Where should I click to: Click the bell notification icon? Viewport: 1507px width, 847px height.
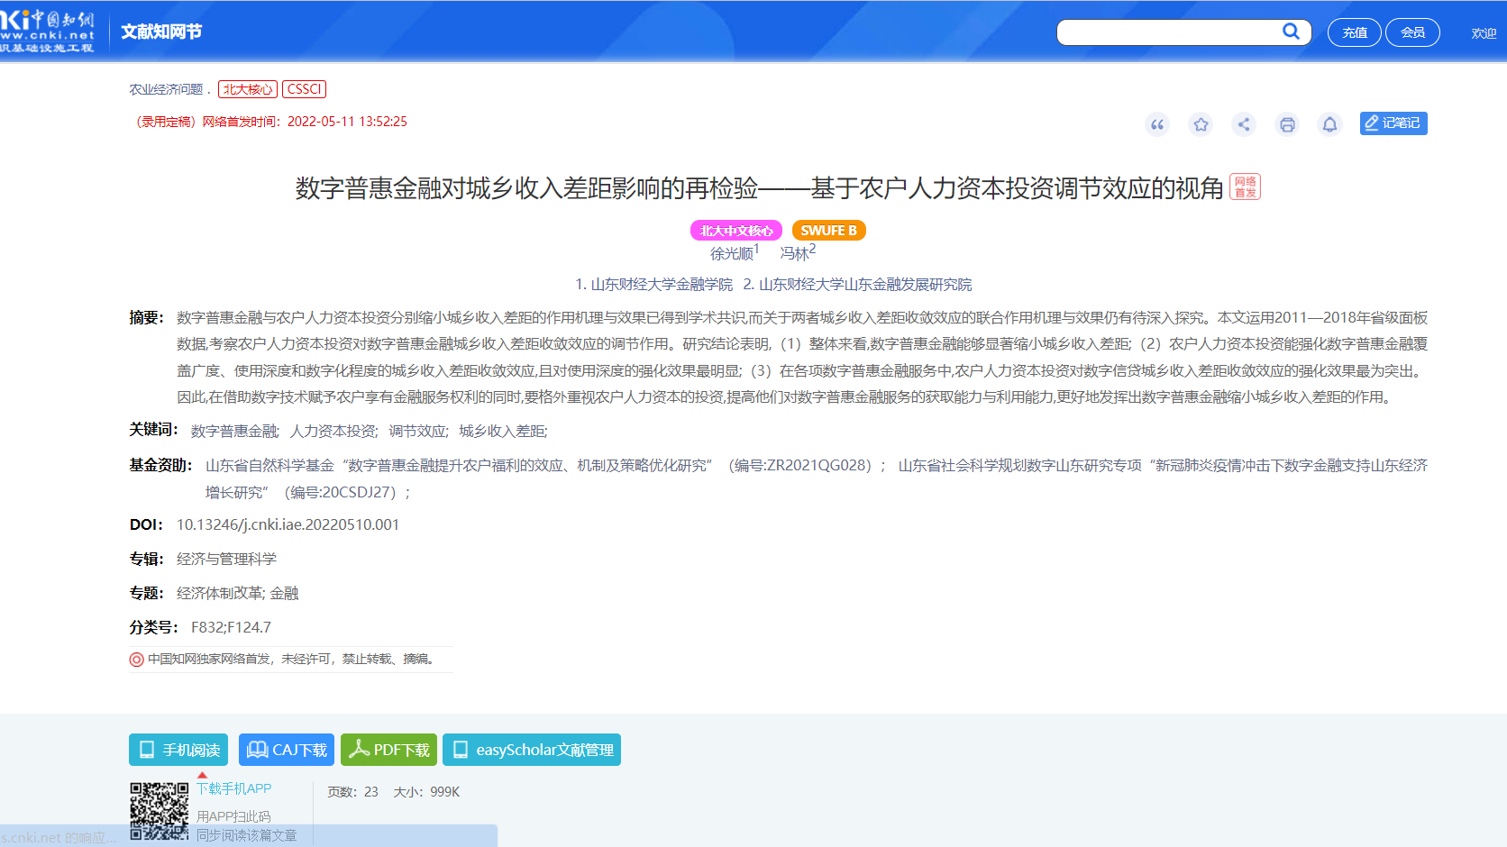pos(1329,124)
